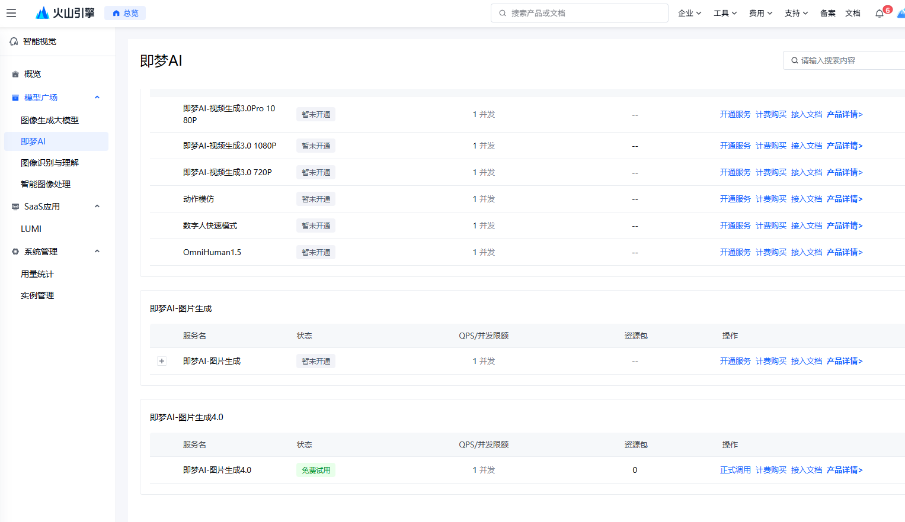Click 开通服务 for 即梦AI-图片生成
905x522 pixels.
735,361
